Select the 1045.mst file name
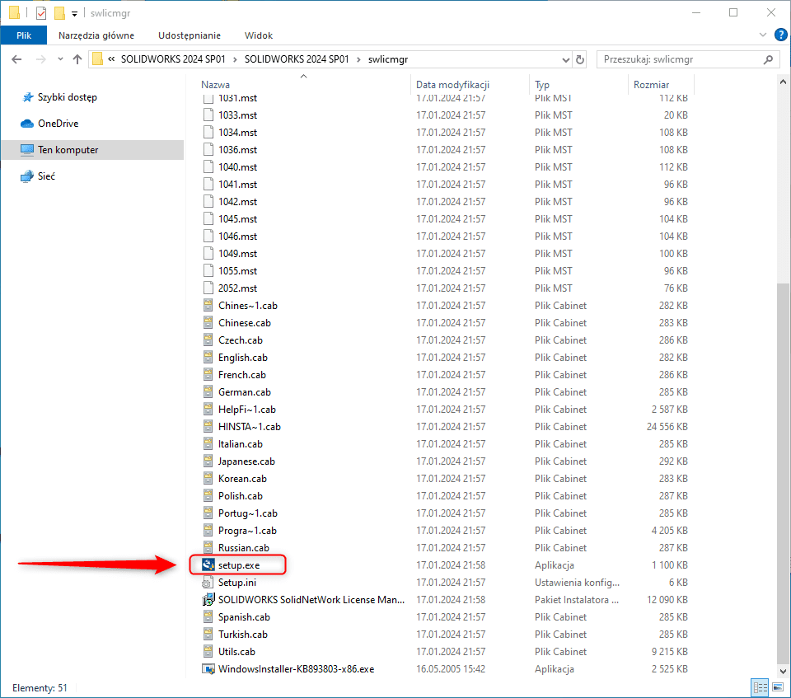This screenshot has height=698, width=791. (237, 219)
